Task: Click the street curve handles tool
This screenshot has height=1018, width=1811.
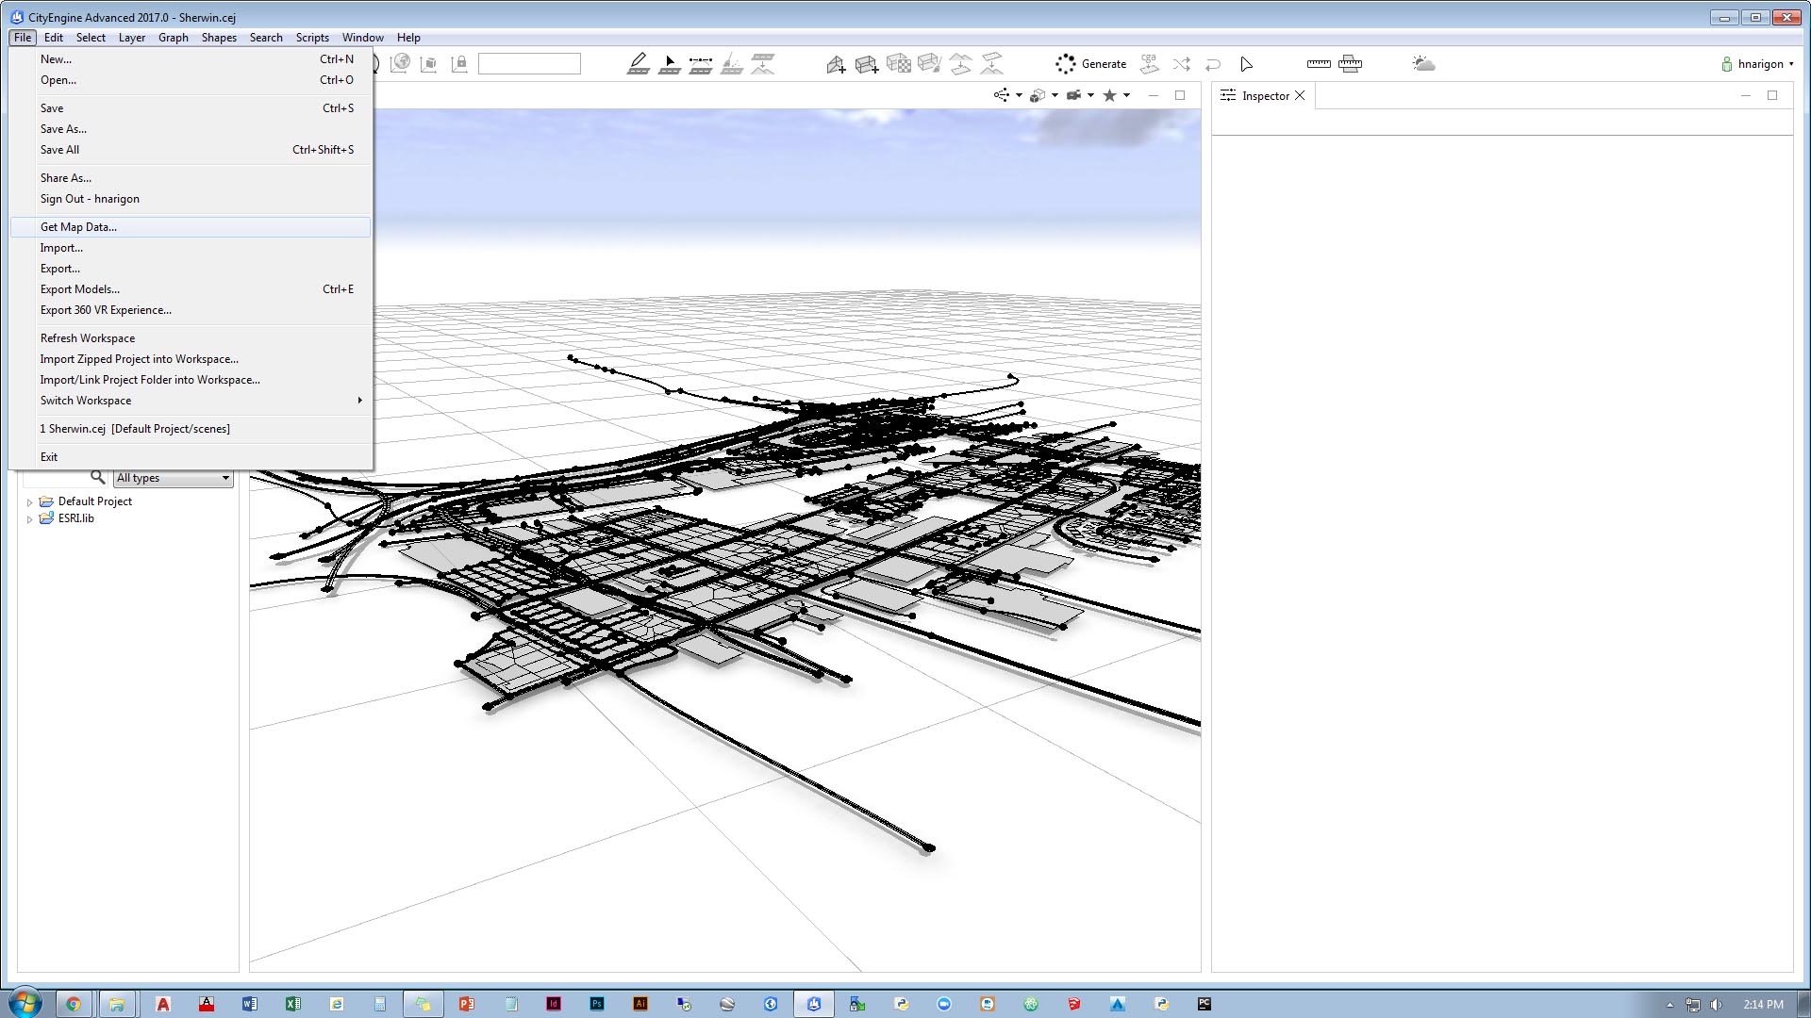Action: click(x=701, y=64)
